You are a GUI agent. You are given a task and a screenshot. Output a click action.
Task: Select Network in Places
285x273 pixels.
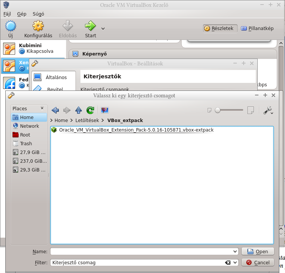(29, 126)
